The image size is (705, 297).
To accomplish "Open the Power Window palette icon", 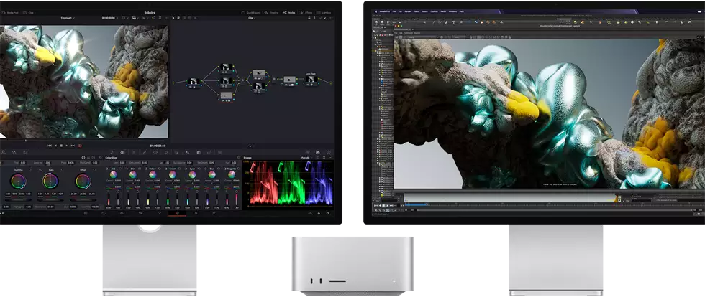I will click(155, 152).
